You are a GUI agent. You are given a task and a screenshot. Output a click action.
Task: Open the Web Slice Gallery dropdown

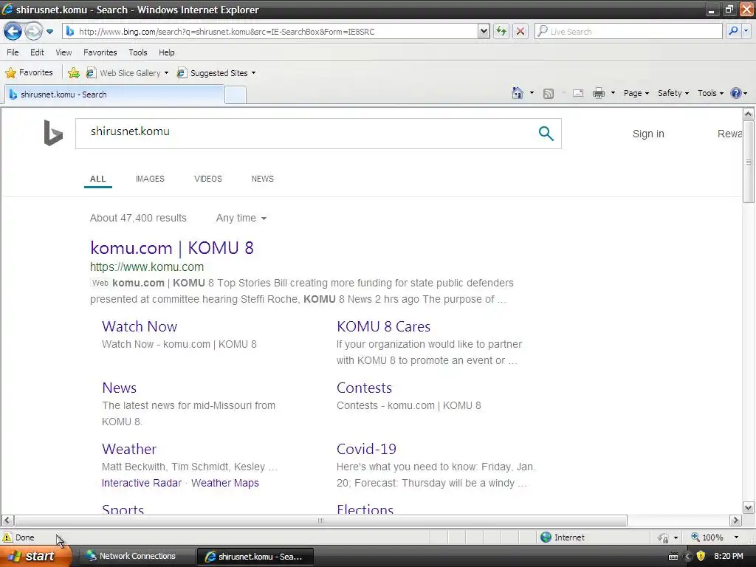[127, 73]
